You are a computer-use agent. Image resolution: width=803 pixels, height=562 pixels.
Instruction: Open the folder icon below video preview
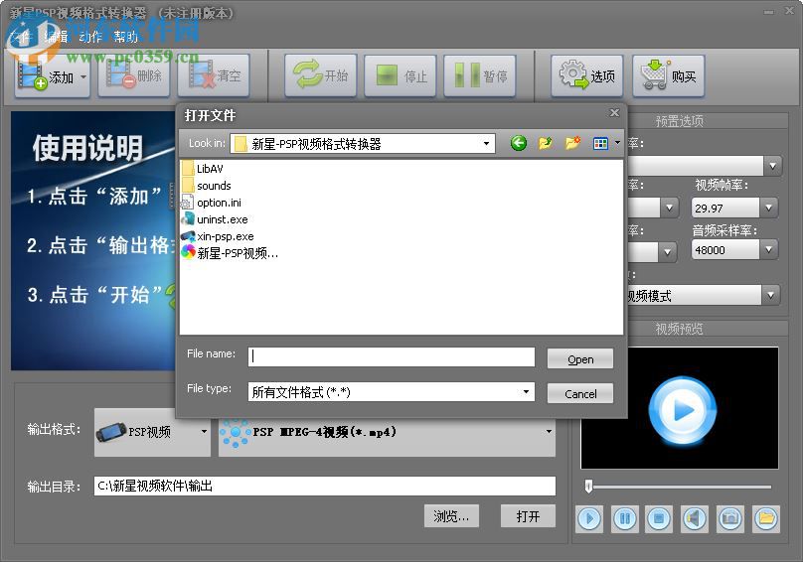tap(764, 517)
